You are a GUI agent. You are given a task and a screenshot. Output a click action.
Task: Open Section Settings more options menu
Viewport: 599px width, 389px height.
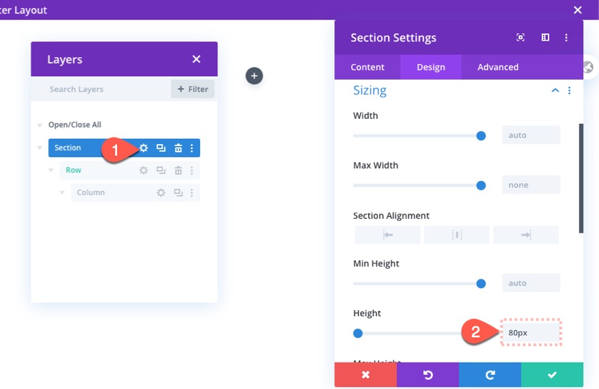(x=566, y=37)
